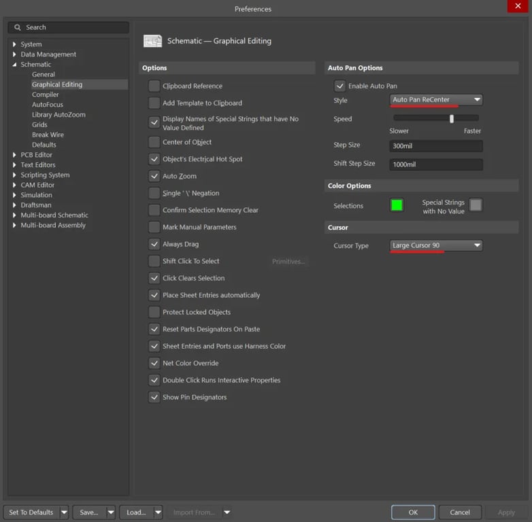Click the Cancel button
Image resolution: width=532 pixels, height=522 pixels.
[x=460, y=512]
